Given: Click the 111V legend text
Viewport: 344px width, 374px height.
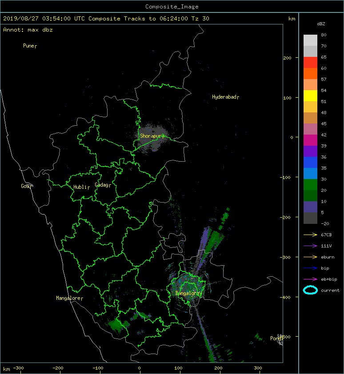Looking at the screenshot, I should click(x=326, y=246).
